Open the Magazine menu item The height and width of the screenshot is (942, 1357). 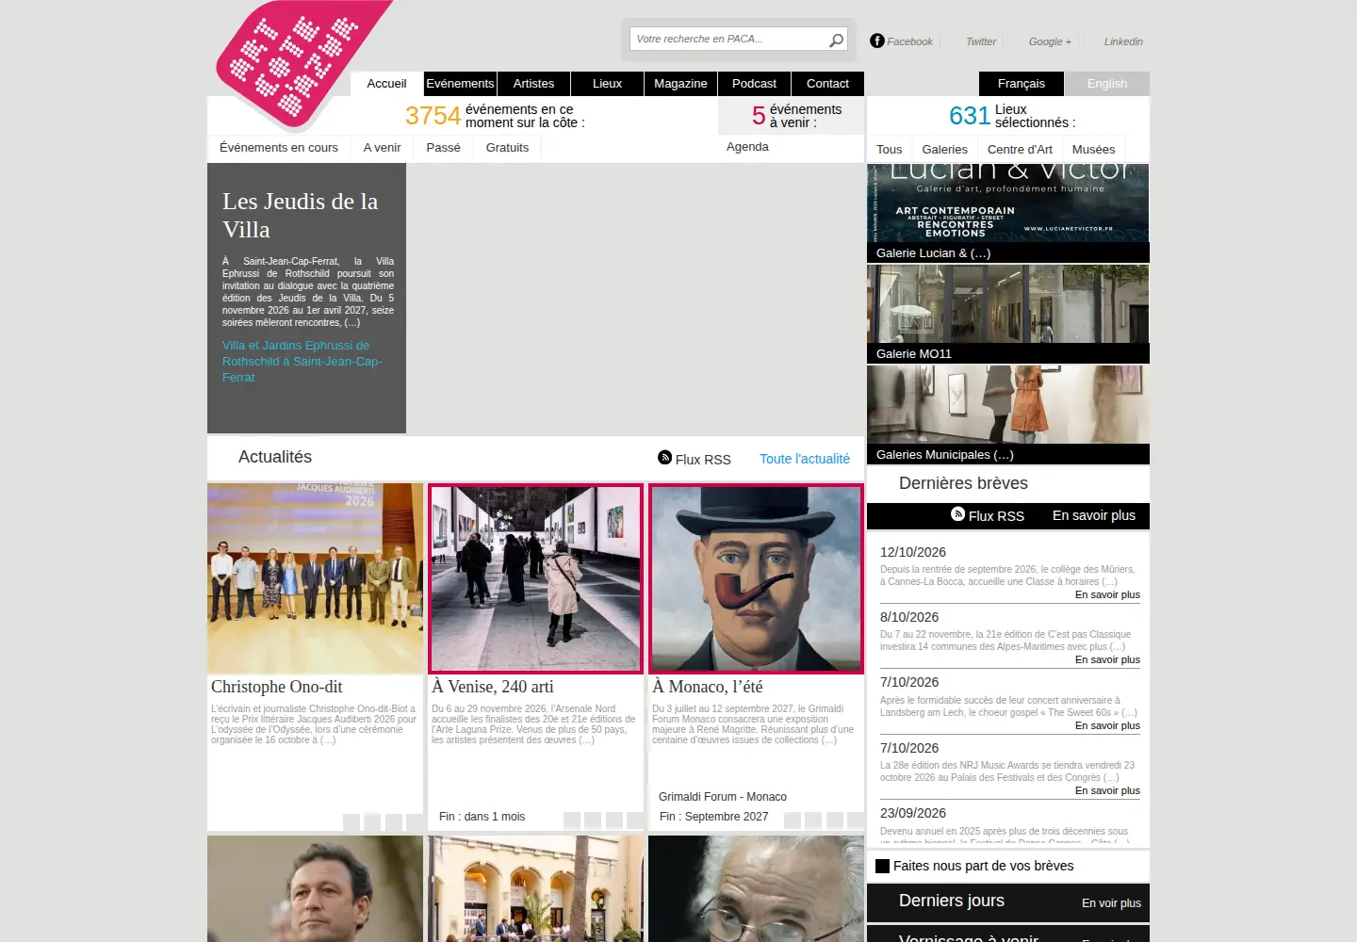pos(680,84)
